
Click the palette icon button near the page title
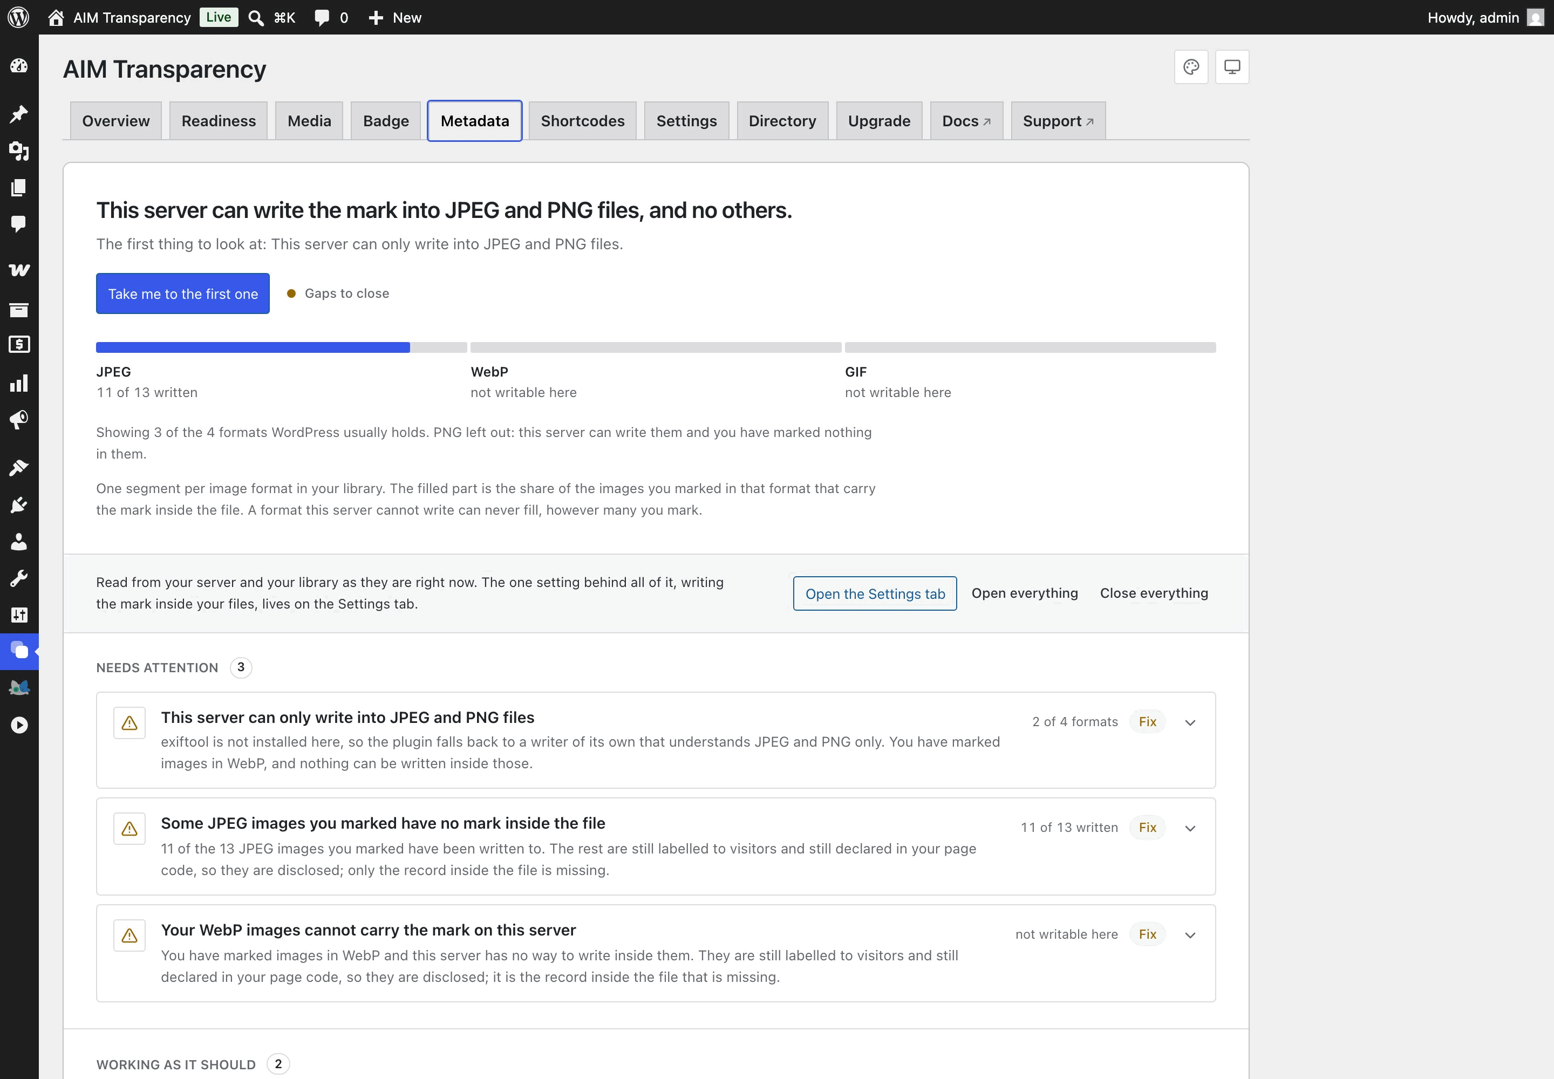tap(1191, 67)
